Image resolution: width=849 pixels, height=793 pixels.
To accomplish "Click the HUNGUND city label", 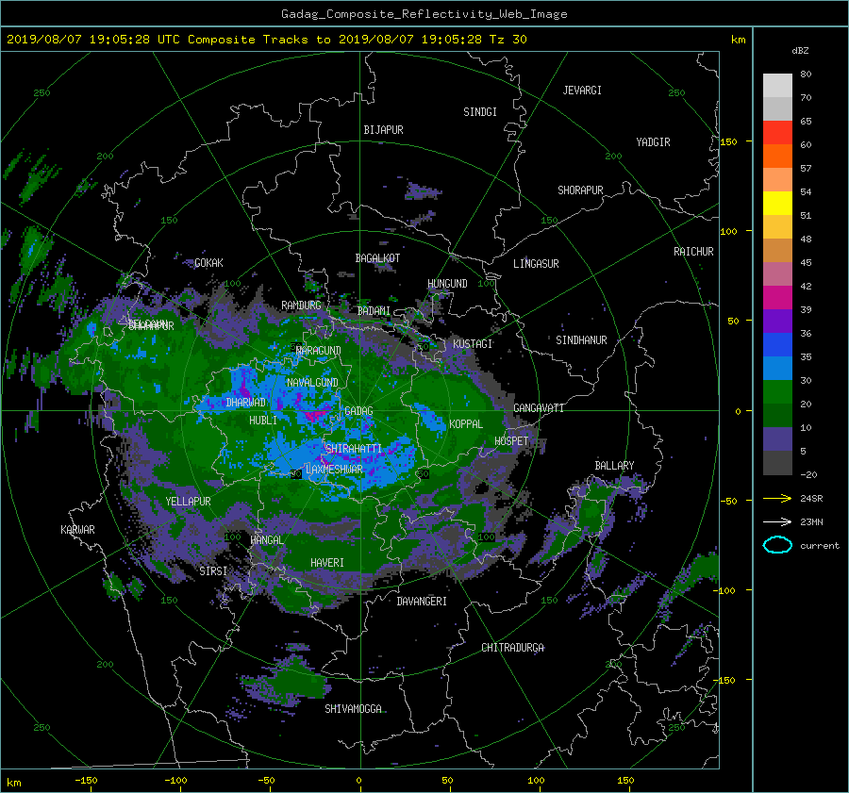I will (447, 284).
